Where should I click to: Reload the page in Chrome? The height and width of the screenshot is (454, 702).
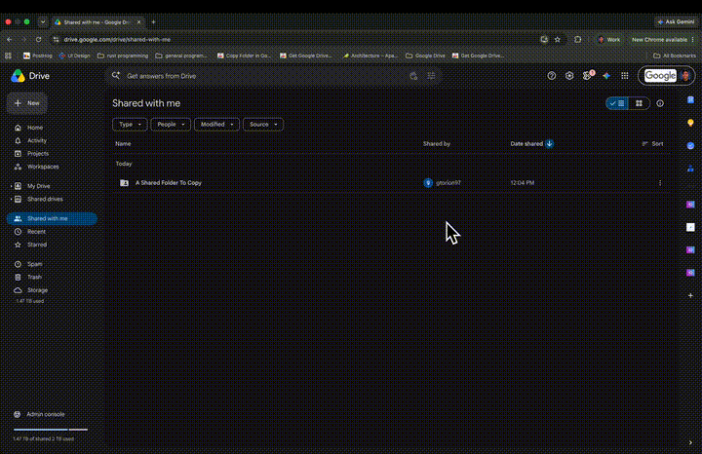tap(38, 39)
